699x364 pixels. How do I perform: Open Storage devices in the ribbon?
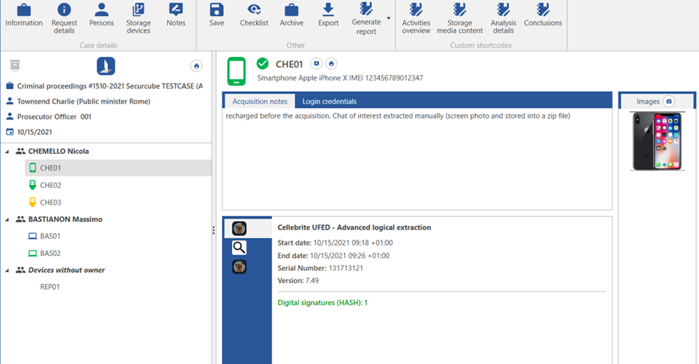pyautogui.click(x=138, y=18)
